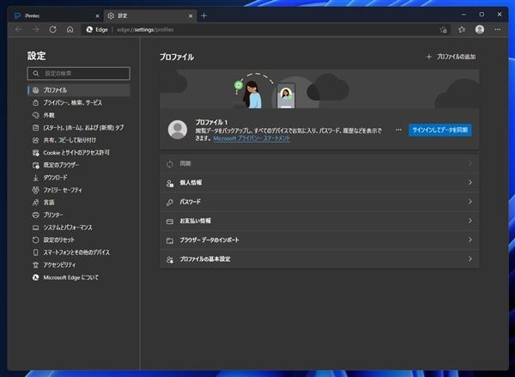Click the パスワード key icon
The width and height of the screenshot is (515, 377).
pyautogui.click(x=171, y=202)
